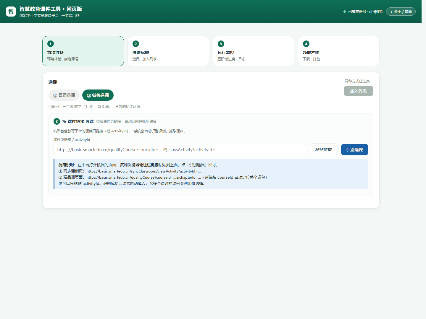This screenshot has height=319, width=426.
Task: Open the 领取产物 step
Action: pos(339,51)
